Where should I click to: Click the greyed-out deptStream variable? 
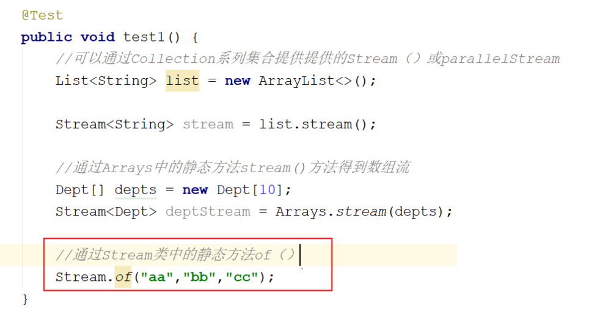[x=208, y=211]
